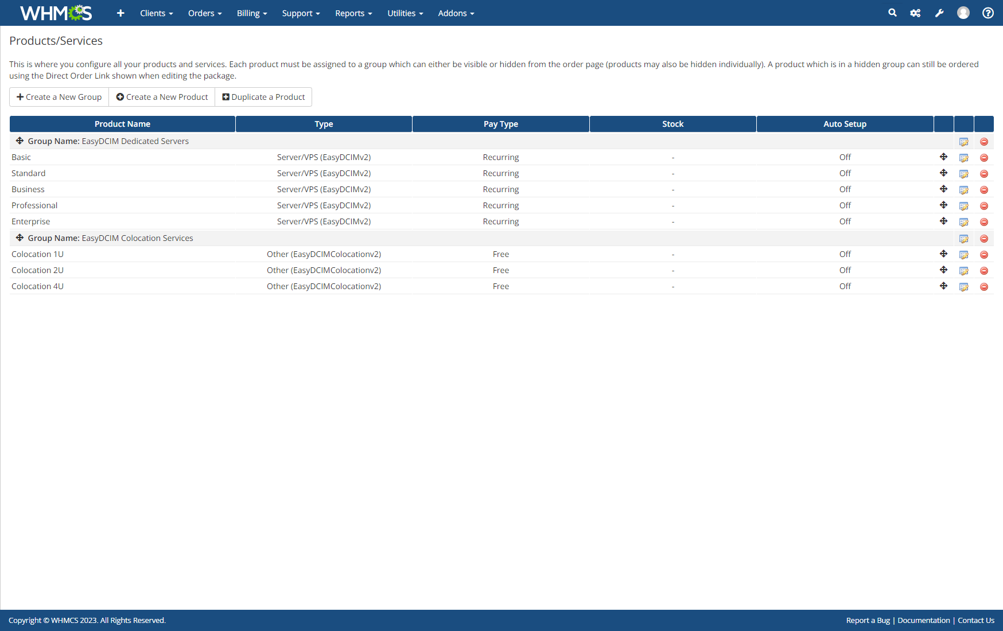Image resolution: width=1003 pixels, height=631 pixels.
Task: Click the WHMCS logo
Action: point(56,13)
